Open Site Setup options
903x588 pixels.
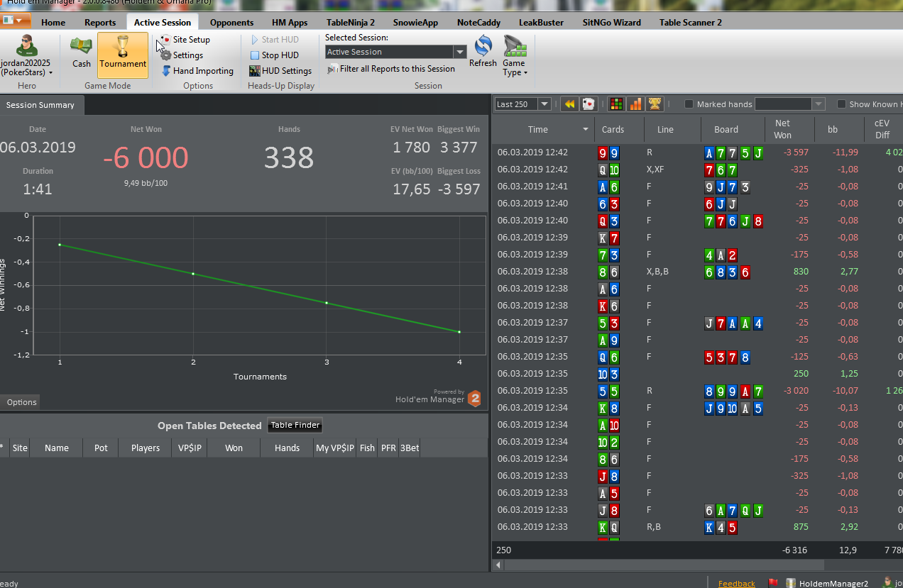[x=185, y=40]
